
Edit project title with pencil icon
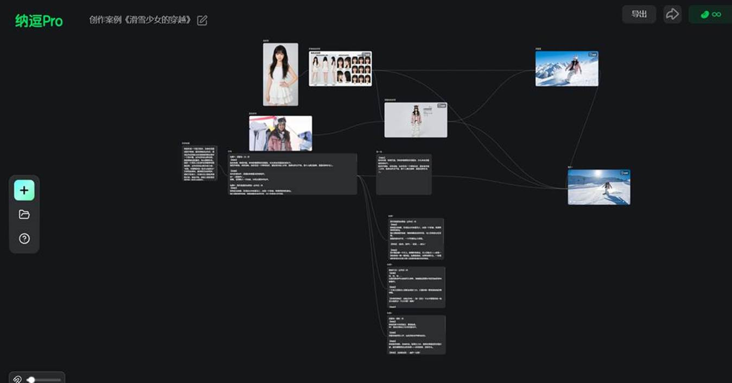202,20
